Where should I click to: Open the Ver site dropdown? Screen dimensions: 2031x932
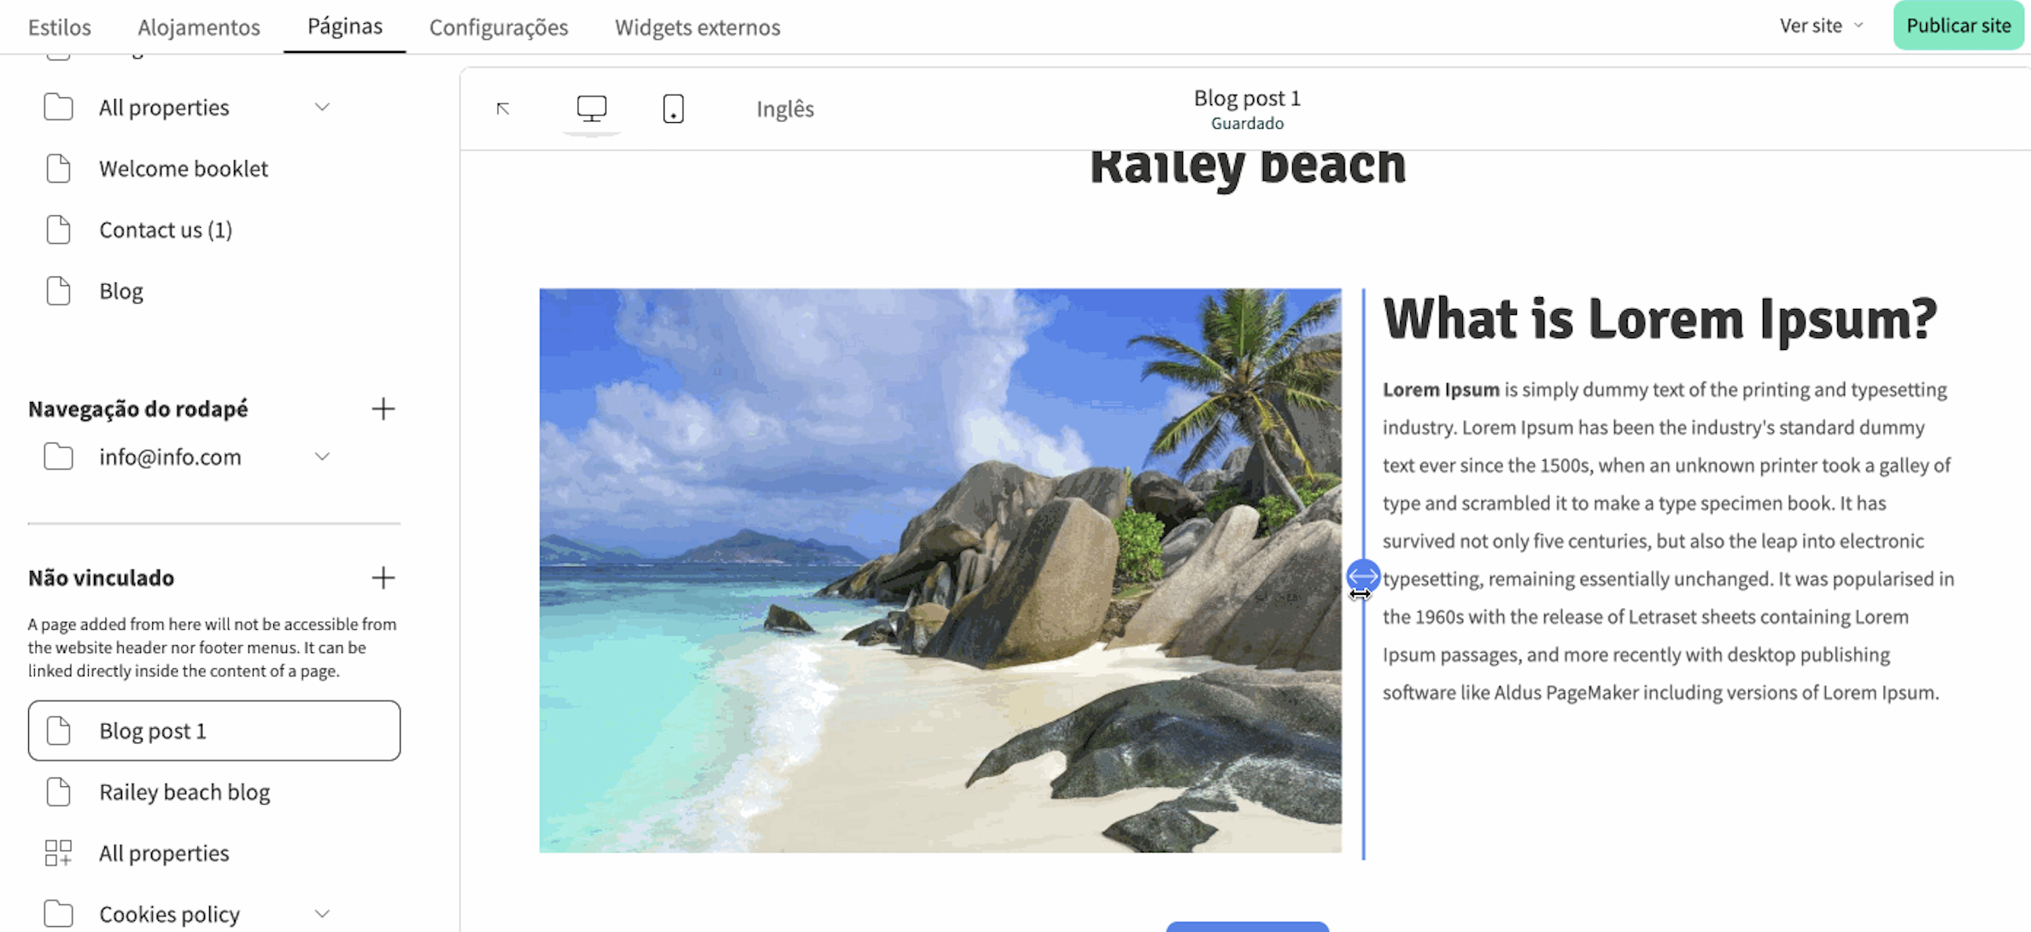pos(1820,26)
